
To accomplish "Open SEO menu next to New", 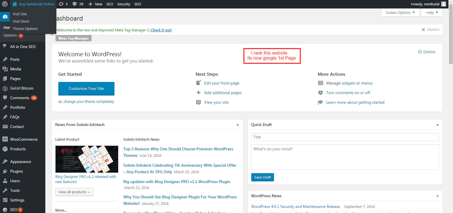I will pyautogui.click(x=110, y=4).
